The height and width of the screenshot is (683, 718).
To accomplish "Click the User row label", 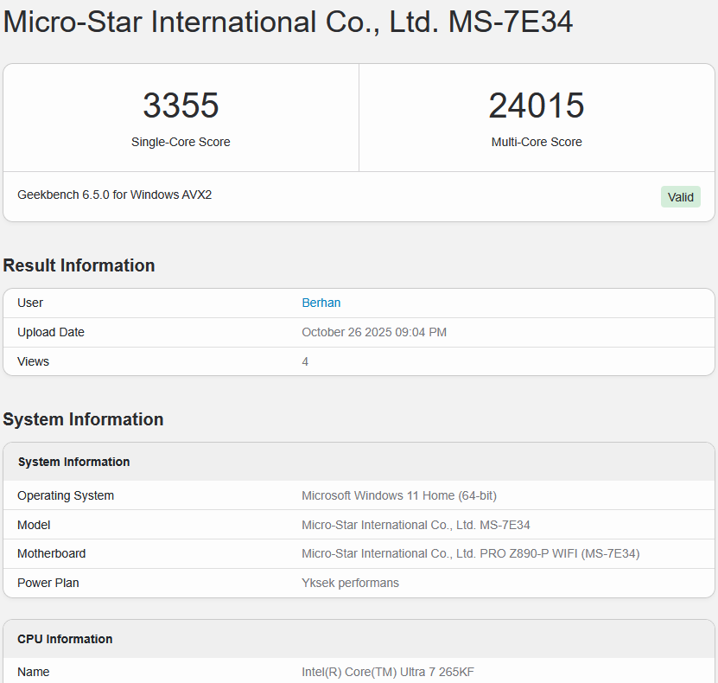I will coord(30,303).
